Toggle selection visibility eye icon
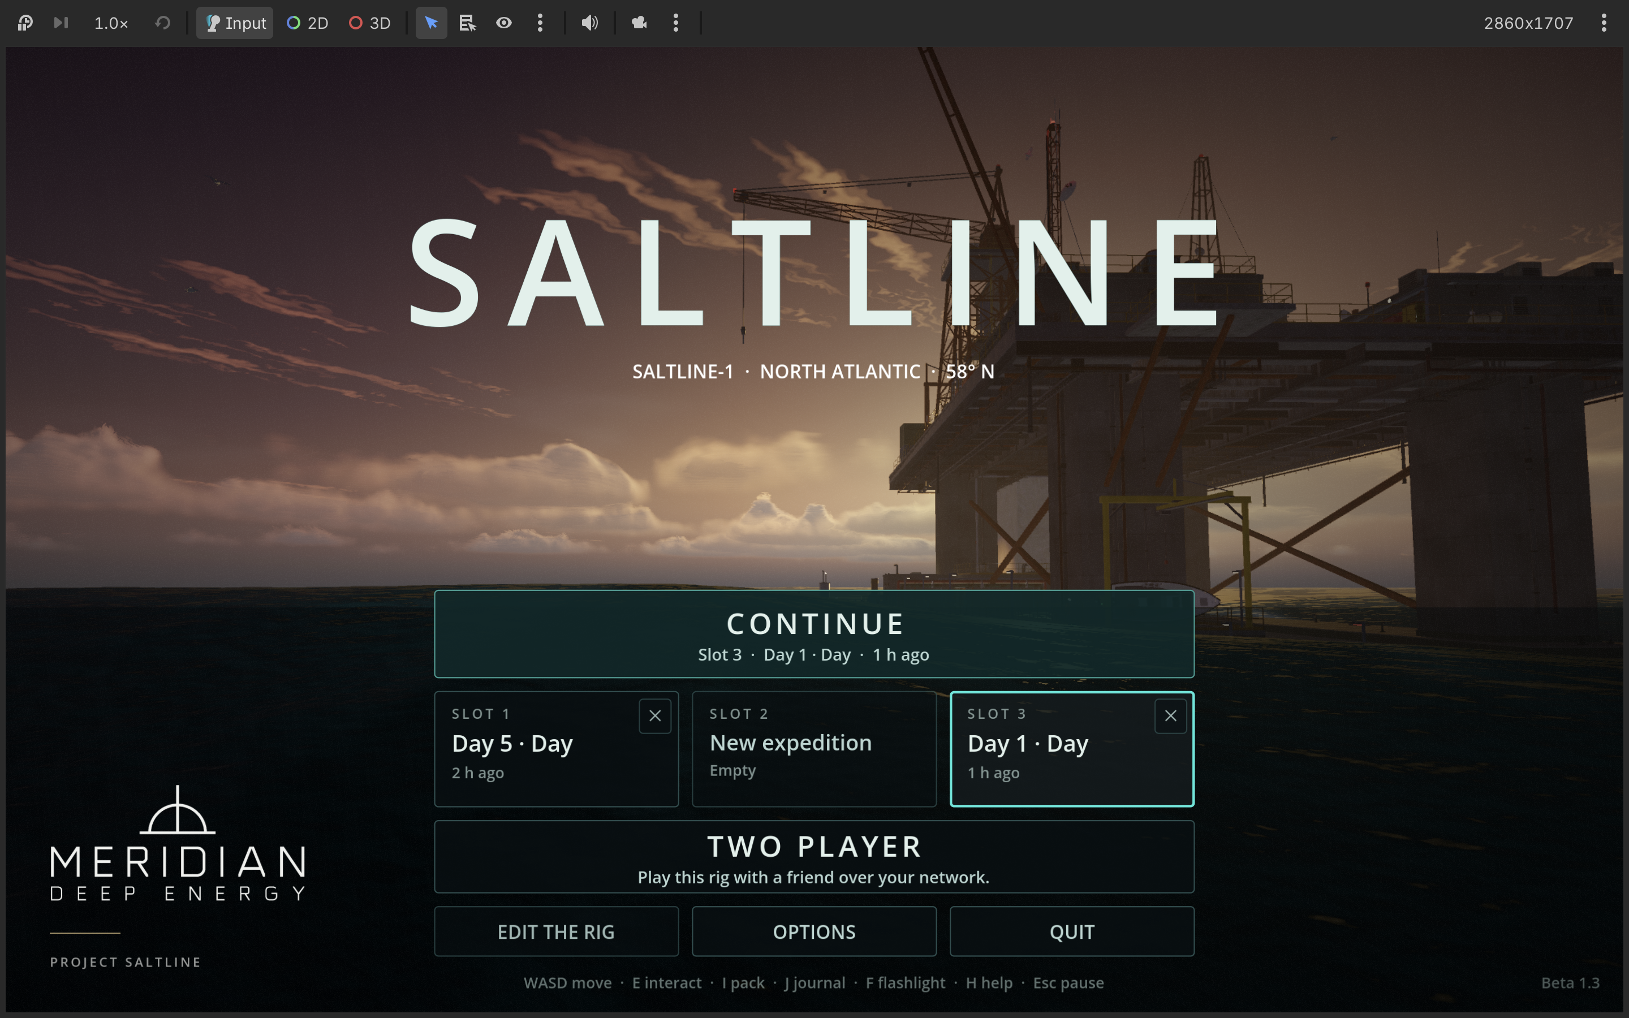The image size is (1629, 1018). coord(504,23)
